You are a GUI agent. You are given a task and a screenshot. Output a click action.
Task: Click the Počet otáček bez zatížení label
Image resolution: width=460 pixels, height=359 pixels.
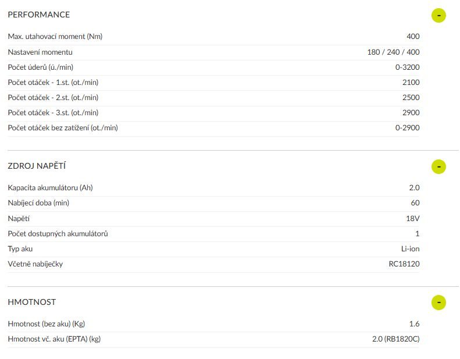[x=63, y=127]
